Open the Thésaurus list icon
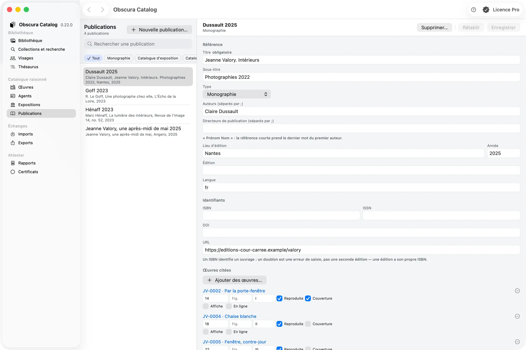The width and height of the screenshot is (526, 350). tap(13, 67)
